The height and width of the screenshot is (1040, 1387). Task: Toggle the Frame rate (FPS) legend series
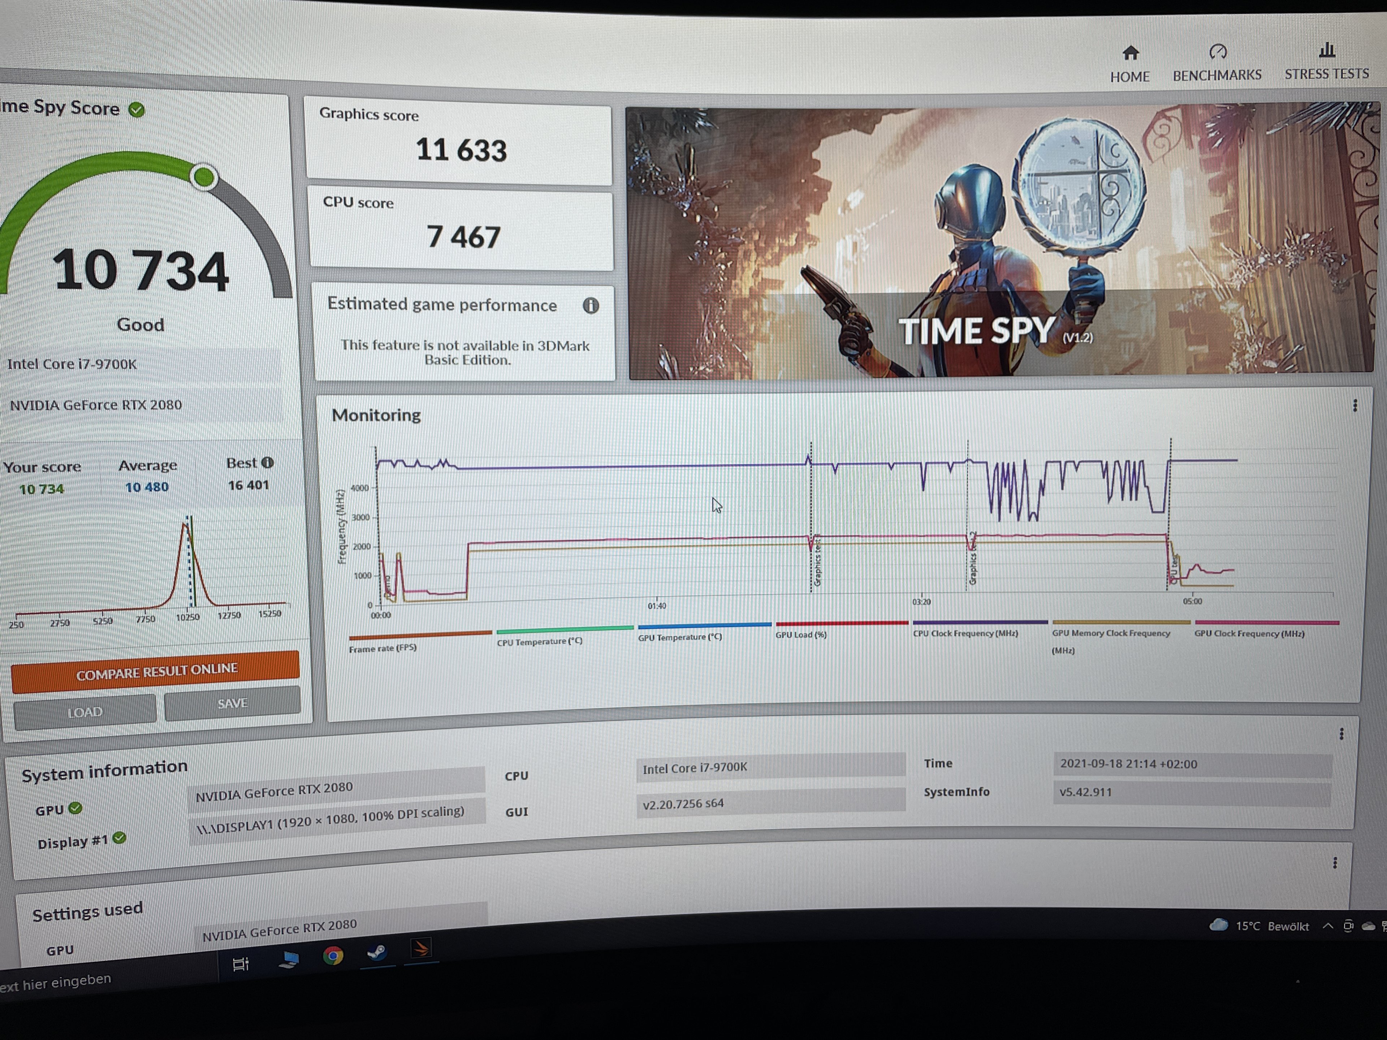click(x=383, y=648)
